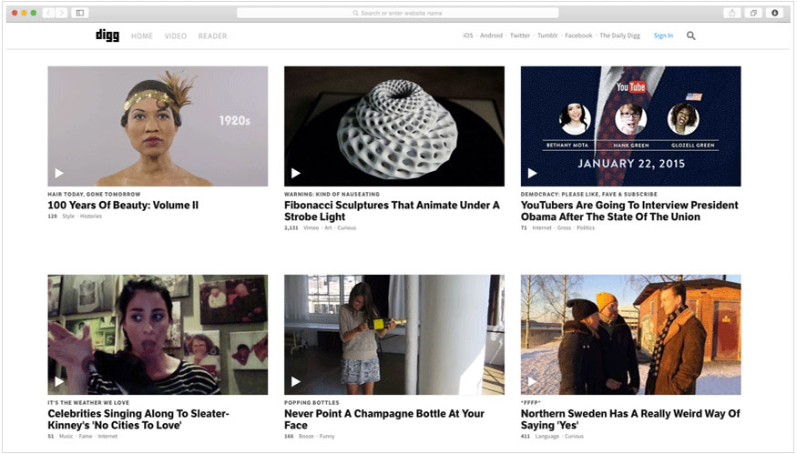The height and width of the screenshot is (454, 797).
Task: Open The Daily Digg link
Action: tap(619, 35)
